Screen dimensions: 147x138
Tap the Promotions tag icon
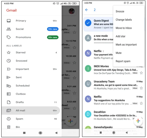pyautogui.click(x=9, y=37)
